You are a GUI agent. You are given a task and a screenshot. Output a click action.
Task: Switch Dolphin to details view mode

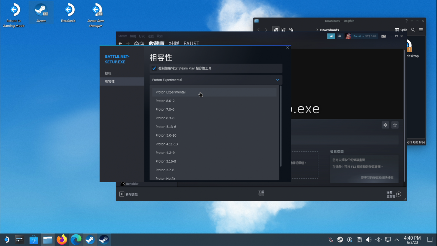[291, 30]
